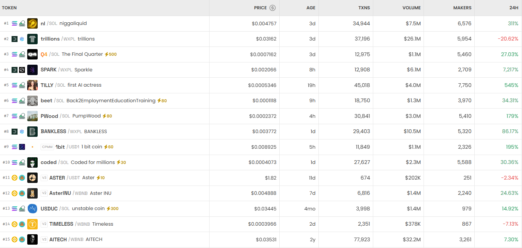
Task: Click BNB chain icon in TIMELESS row
Action: click(x=15, y=224)
